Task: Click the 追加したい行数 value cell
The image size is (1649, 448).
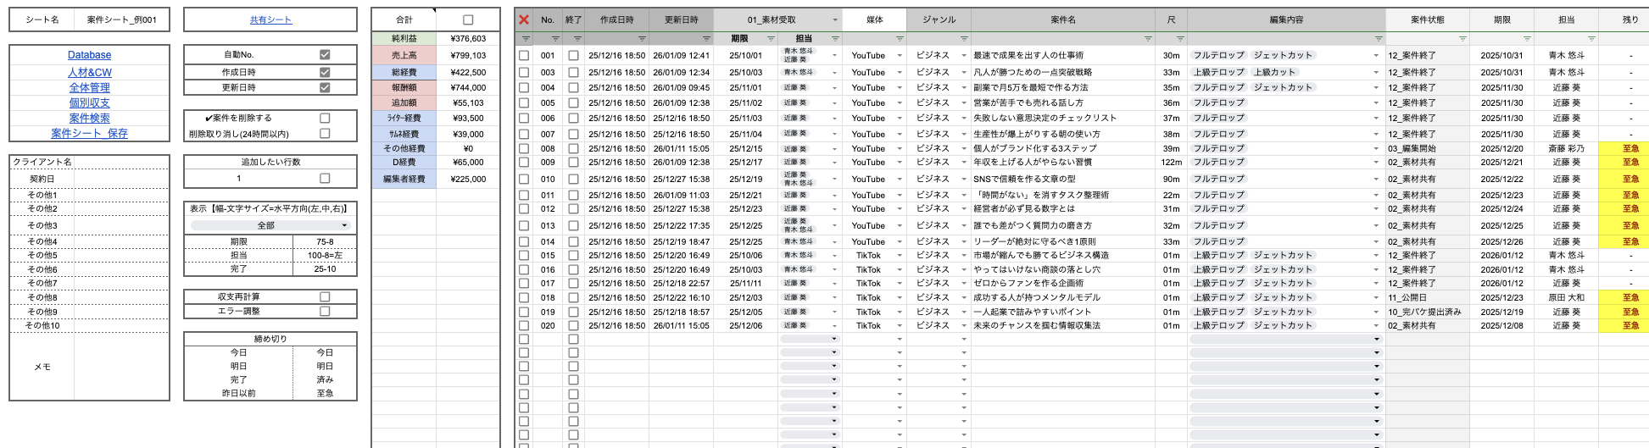Action: pos(239,179)
